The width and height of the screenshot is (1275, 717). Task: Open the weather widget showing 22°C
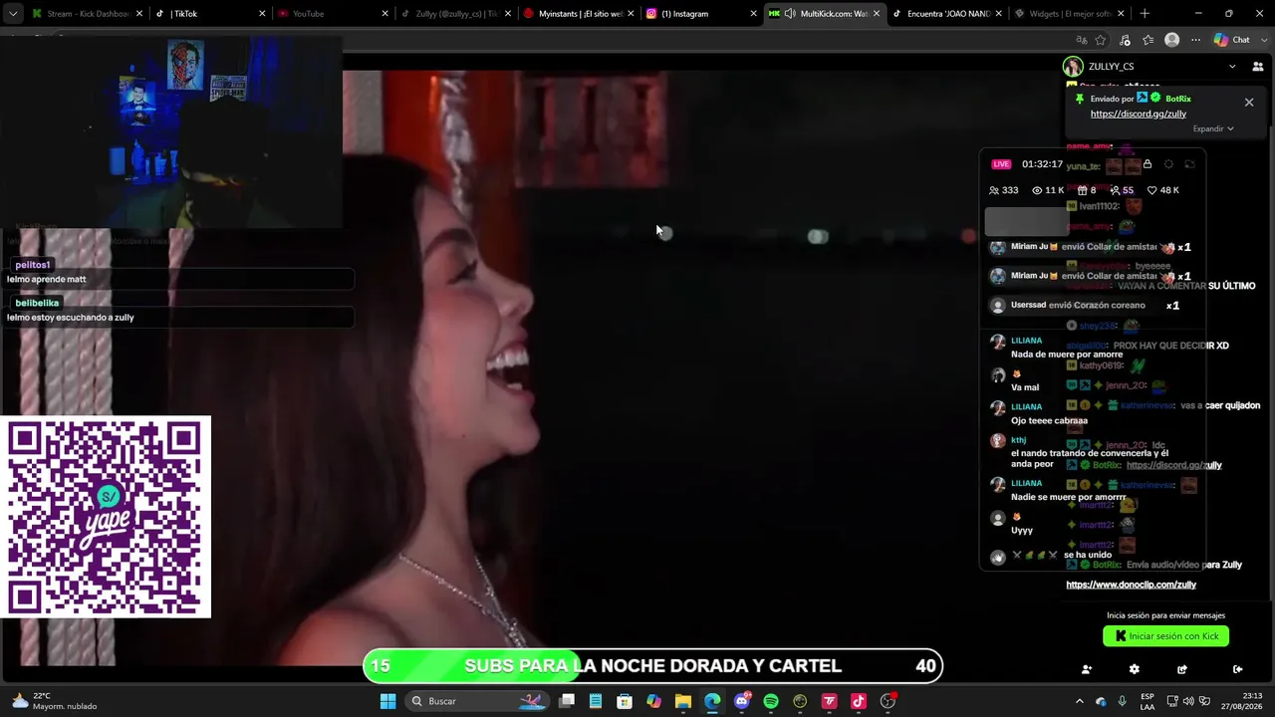[x=54, y=701]
